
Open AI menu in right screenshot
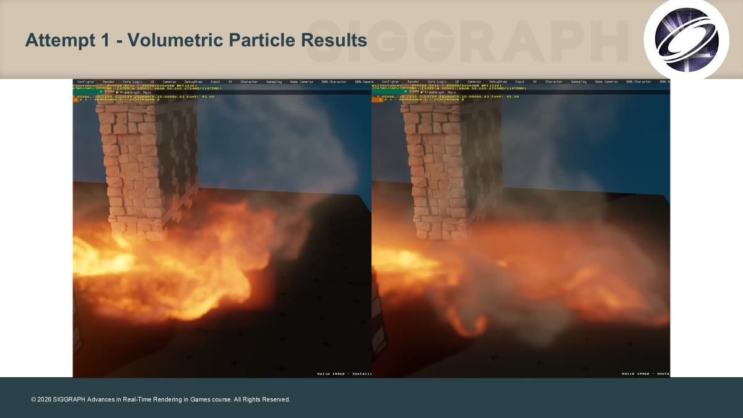[x=535, y=82]
